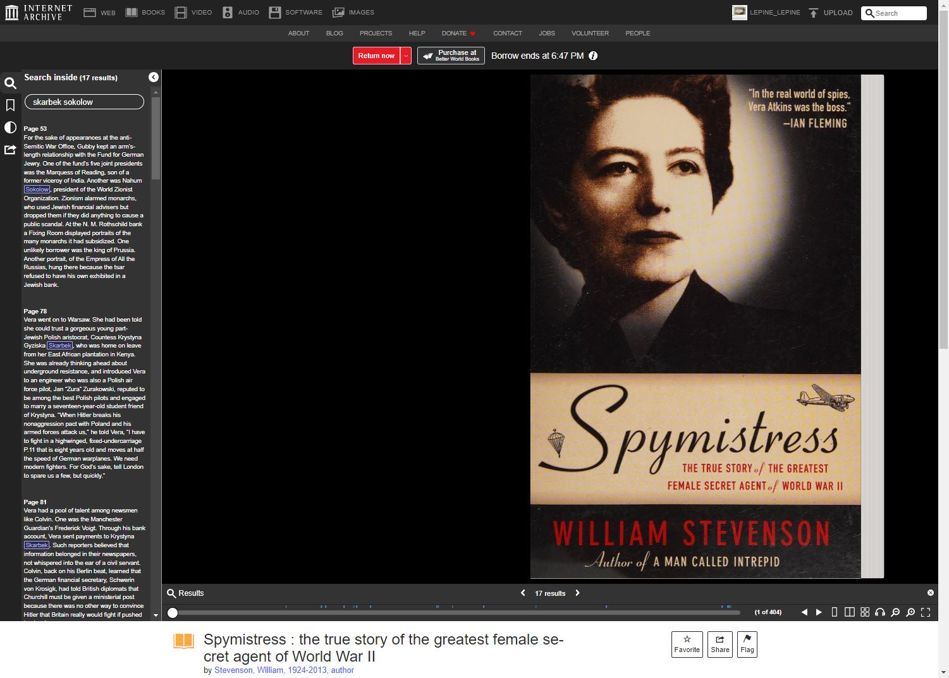Click the Share button below the reader
Image resolution: width=949 pixels, height=678 pixels.
720,644
